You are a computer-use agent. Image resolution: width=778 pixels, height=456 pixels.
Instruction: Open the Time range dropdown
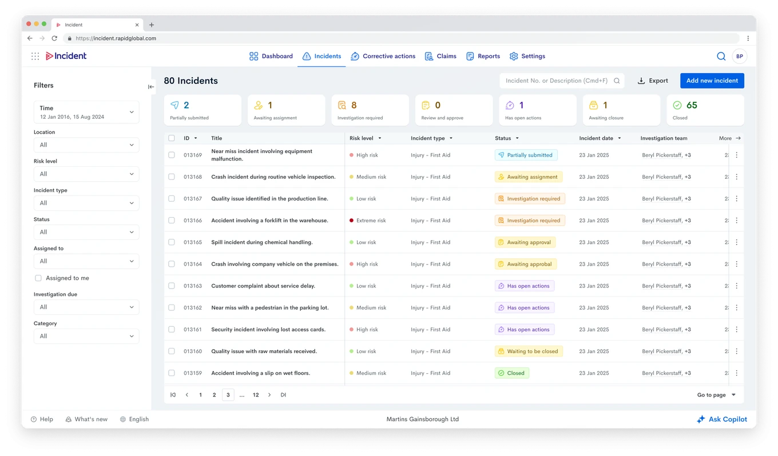pos(86,112)
